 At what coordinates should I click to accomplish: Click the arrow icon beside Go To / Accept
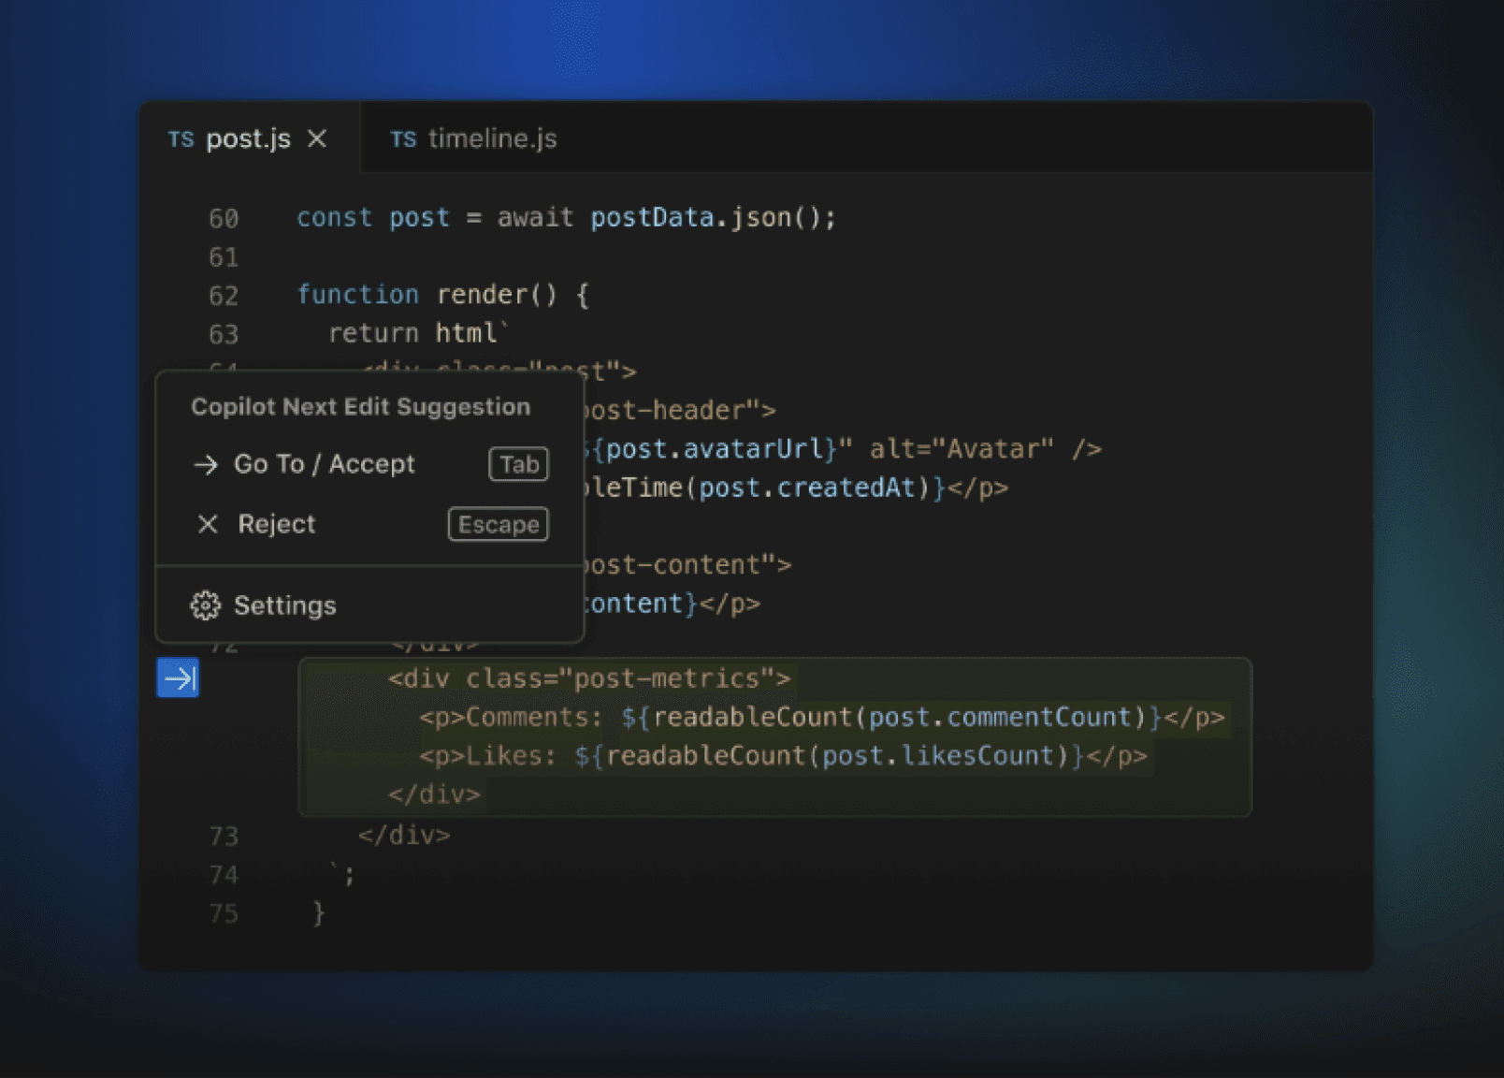tap(206, 464)
